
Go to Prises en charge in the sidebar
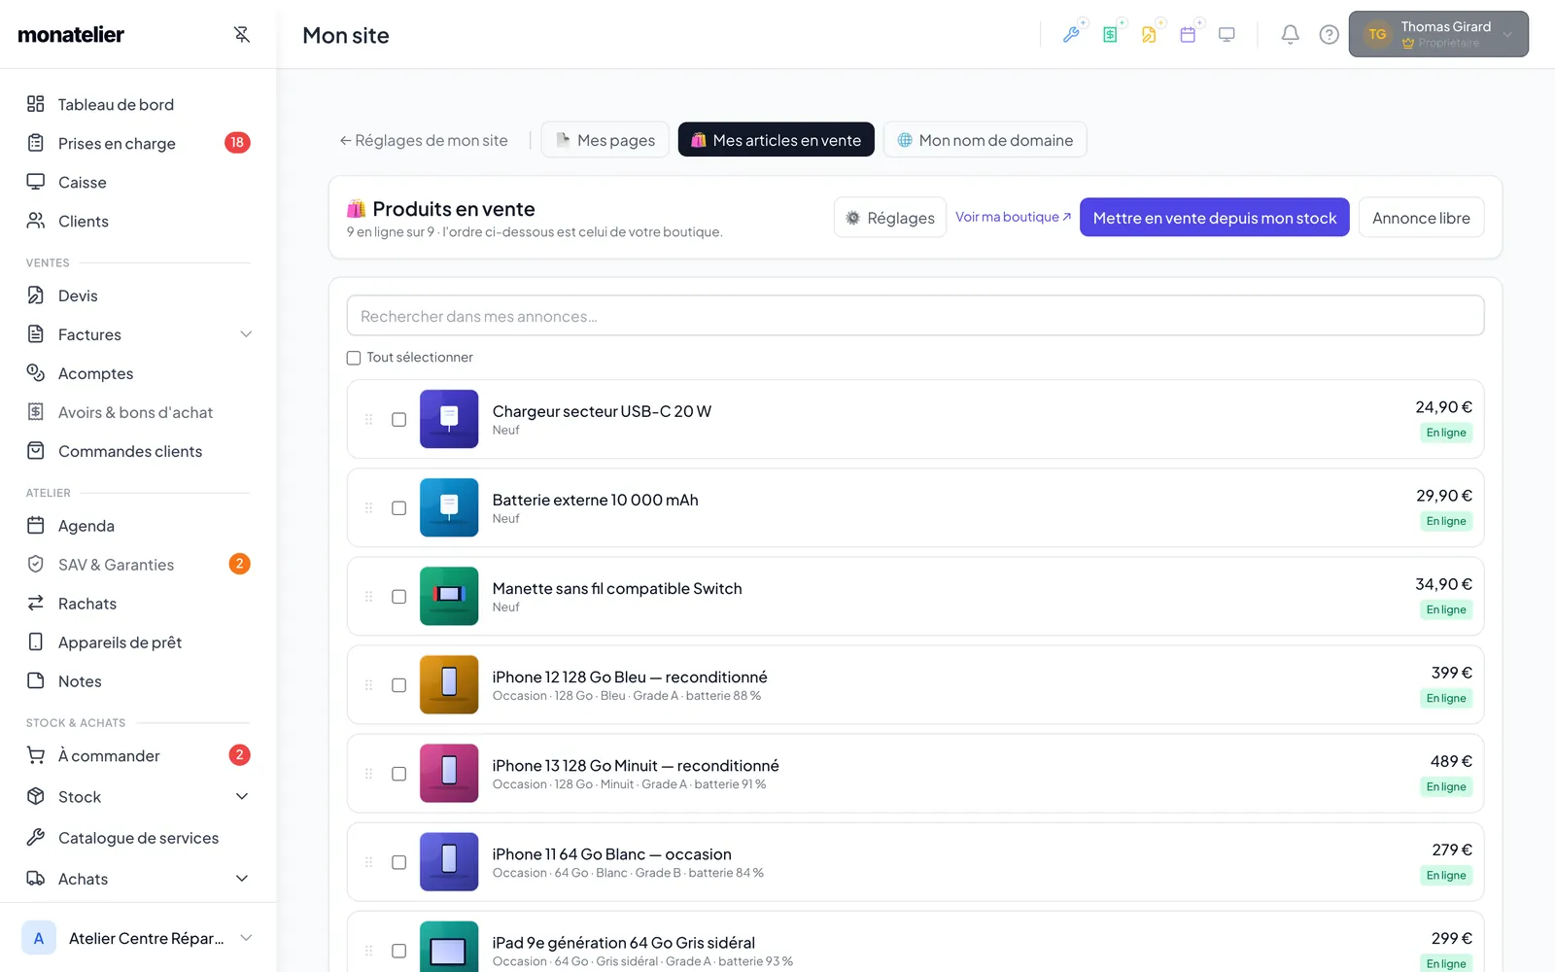(138, 143)
